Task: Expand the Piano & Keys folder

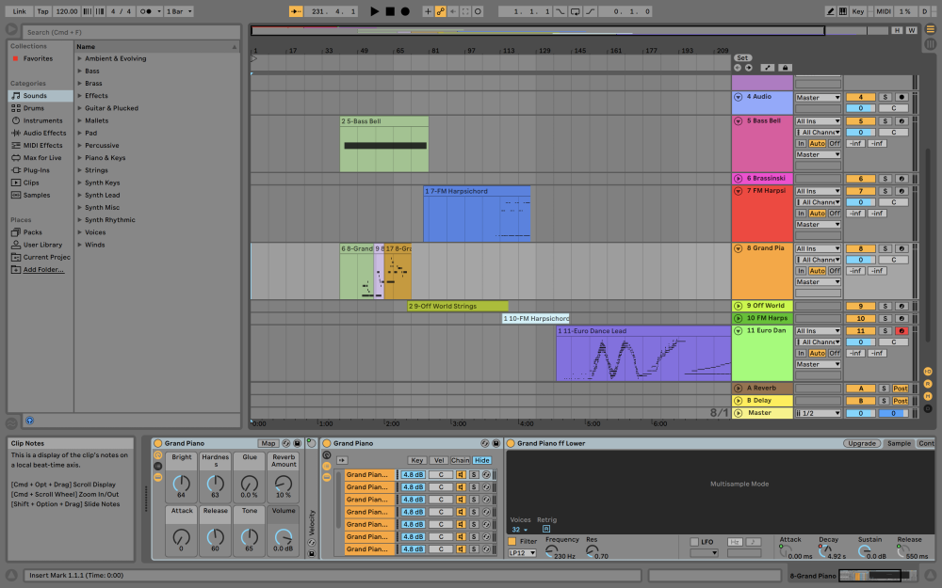Action: [80, 158]
